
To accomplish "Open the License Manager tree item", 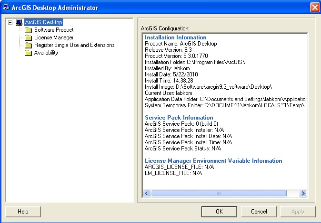I will tap(54, 37).
